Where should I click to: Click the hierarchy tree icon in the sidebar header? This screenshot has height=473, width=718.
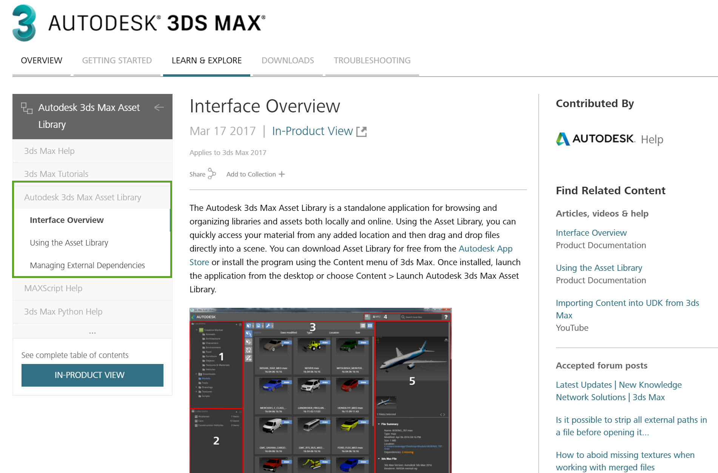(x=26, y=108)
